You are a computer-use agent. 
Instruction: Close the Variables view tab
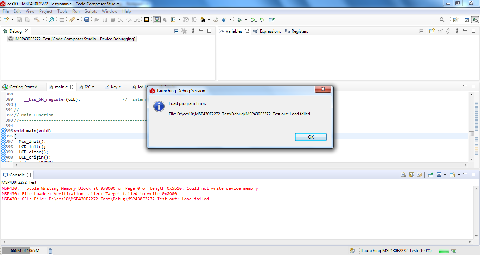pyautogui.click(x=247, y=31)
